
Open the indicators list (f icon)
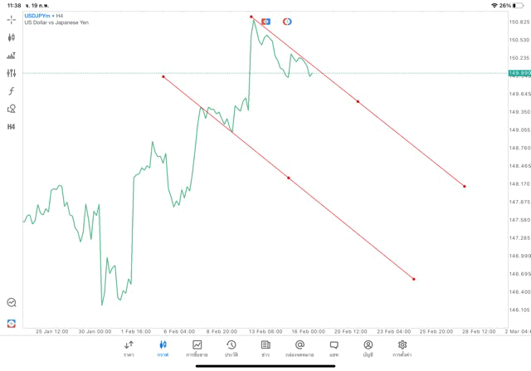pos(11,90)
